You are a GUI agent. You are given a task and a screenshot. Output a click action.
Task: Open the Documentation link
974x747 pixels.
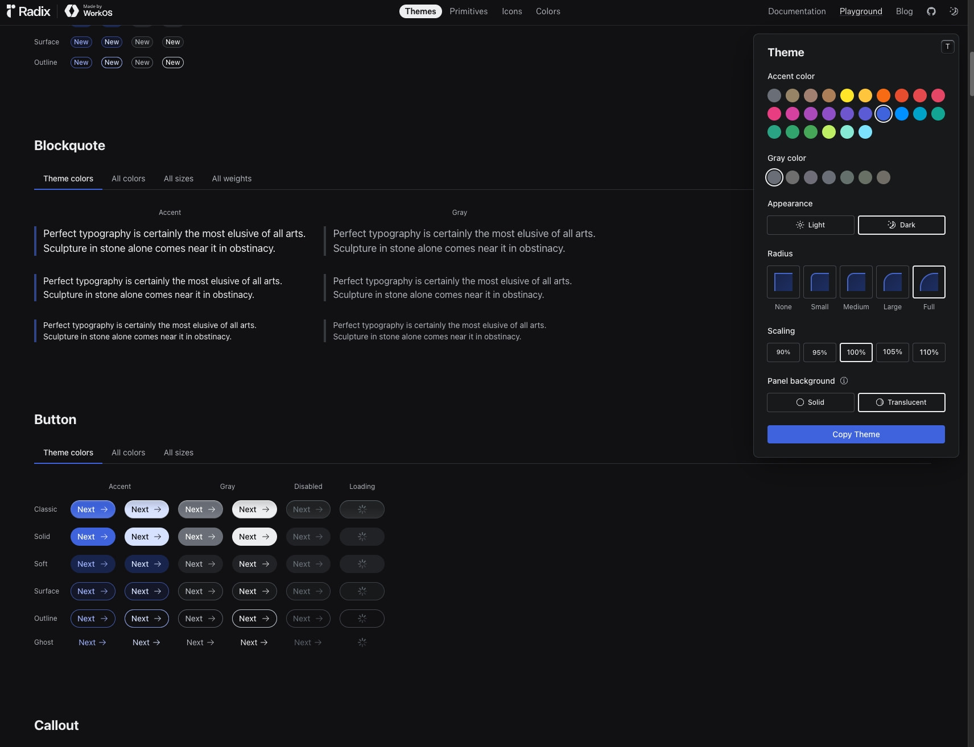(x=796, y=11)
